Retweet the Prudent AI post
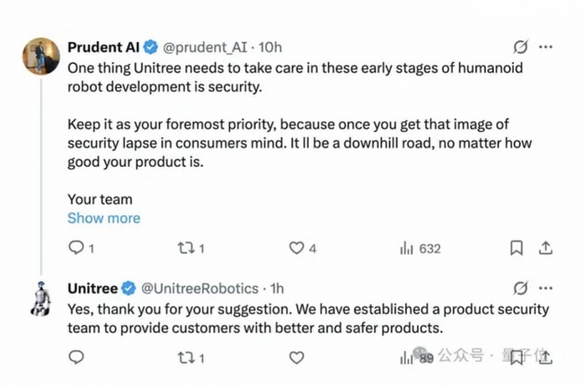584x386 pixels. pyautogui.click(x=186, y=248)
